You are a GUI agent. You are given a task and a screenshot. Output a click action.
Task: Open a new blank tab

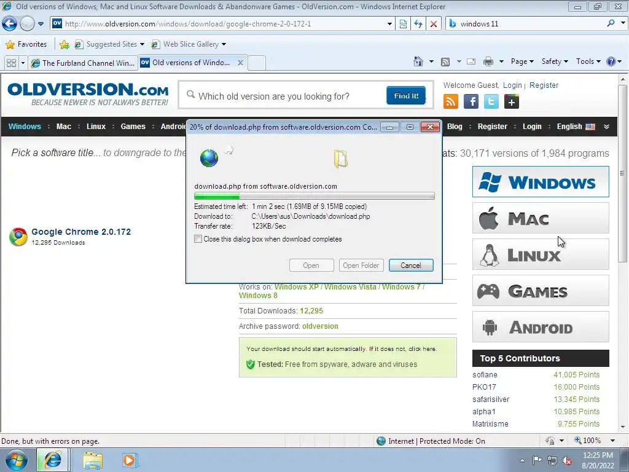[257, 63]
